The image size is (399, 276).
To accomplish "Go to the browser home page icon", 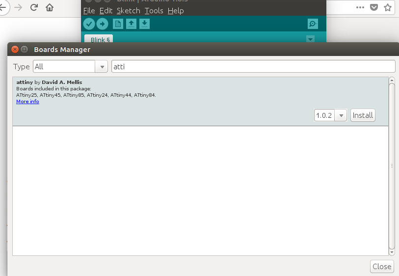I will (x=50, y=7).
